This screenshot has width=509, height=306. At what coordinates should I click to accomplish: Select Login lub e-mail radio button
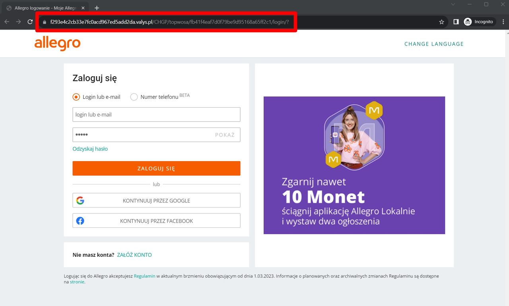76,97
